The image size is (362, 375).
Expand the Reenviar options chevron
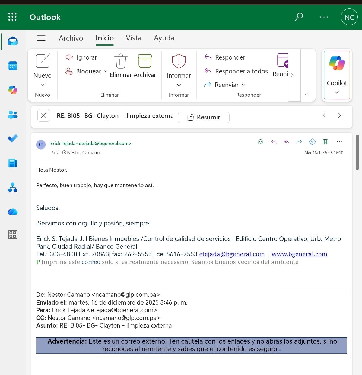click(x=243, y=85)
